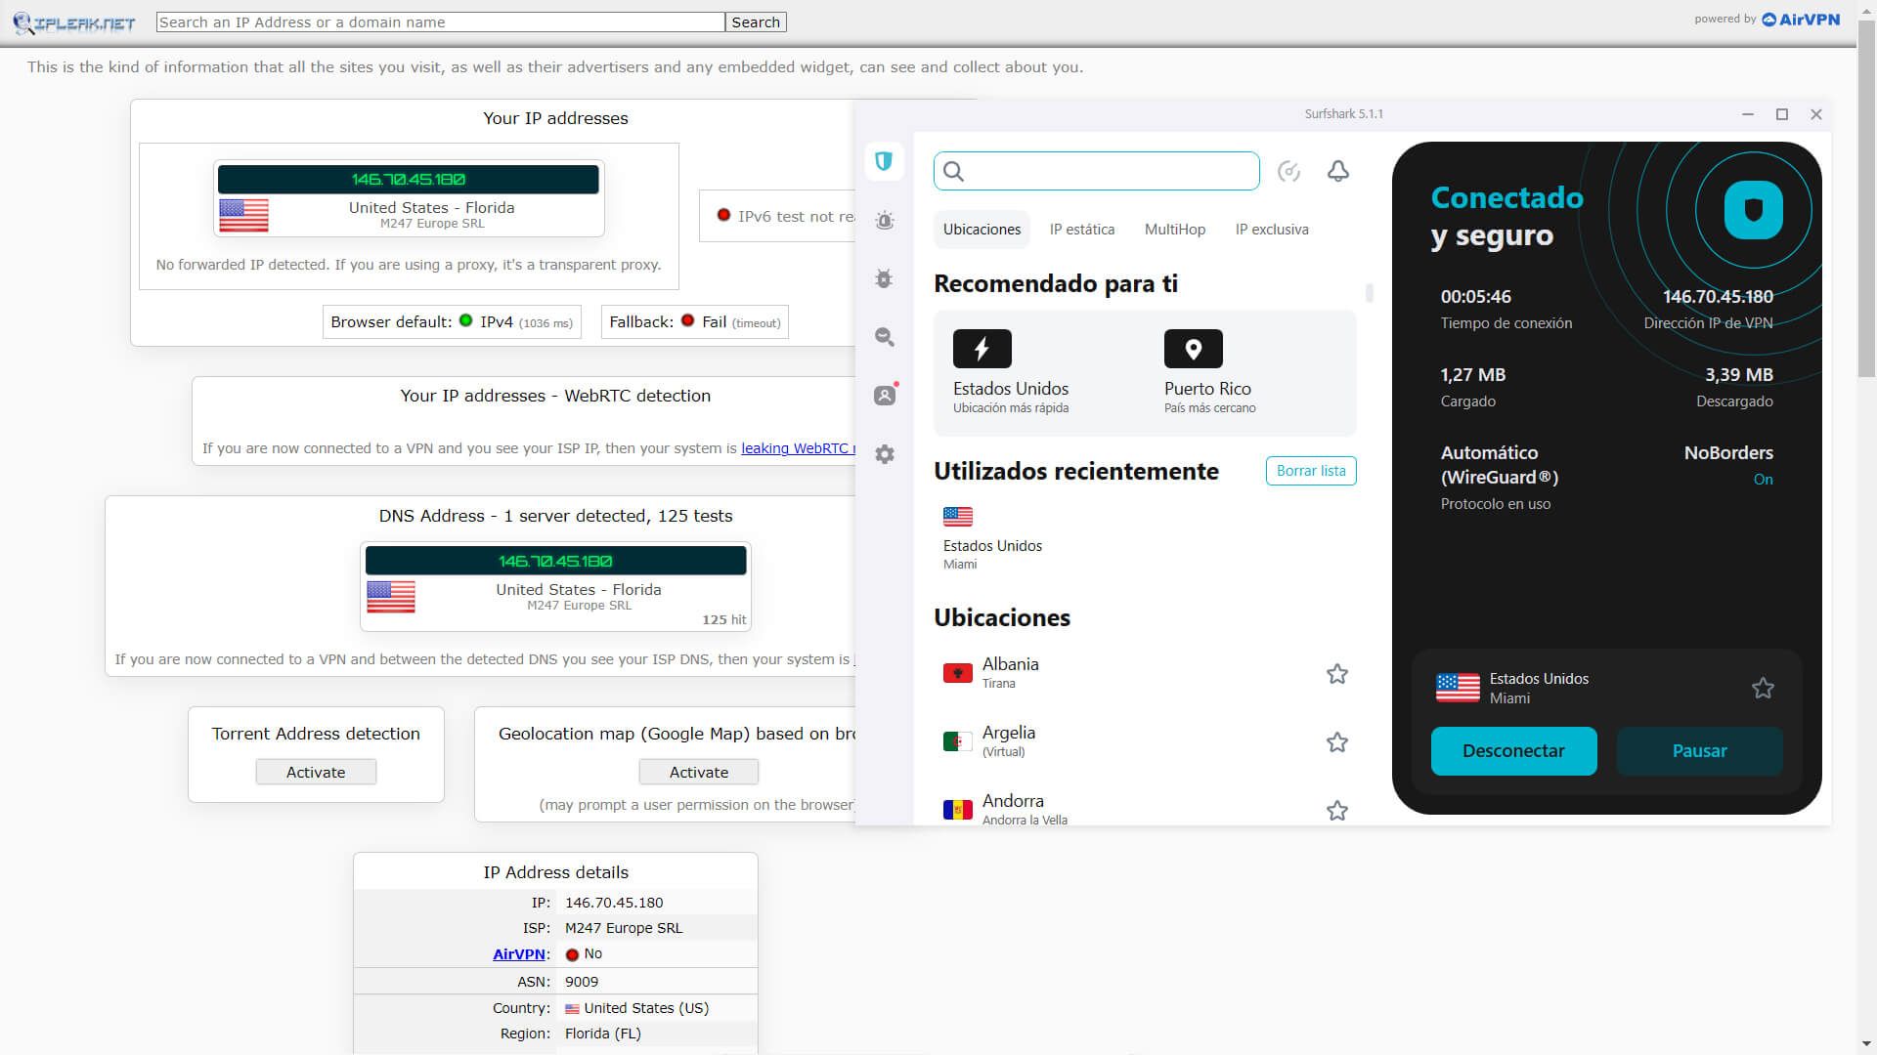Image resolution: width=1877 pixels, height=1055 pixels.
Task: Click the IP address search field on IPLeak
Action: point(441,21)
